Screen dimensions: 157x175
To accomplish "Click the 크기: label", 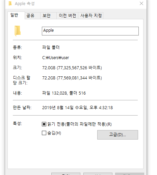I will (18, 68).
